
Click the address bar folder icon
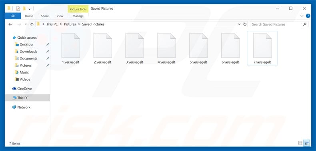tap(38, 24)
